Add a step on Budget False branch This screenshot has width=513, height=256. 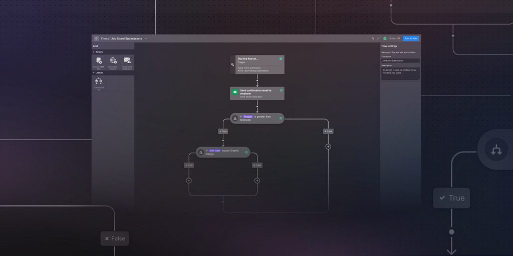tap(328, 146)
